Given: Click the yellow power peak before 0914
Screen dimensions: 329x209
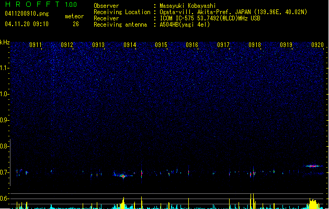Looking at the screenshot, I should click(x=123, y=203).
